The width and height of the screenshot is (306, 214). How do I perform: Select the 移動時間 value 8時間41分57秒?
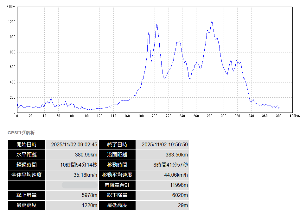pos(170,165)
